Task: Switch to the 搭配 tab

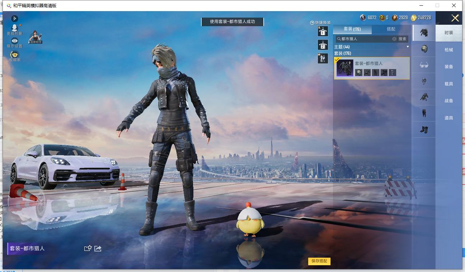Action: pos(391,29)
